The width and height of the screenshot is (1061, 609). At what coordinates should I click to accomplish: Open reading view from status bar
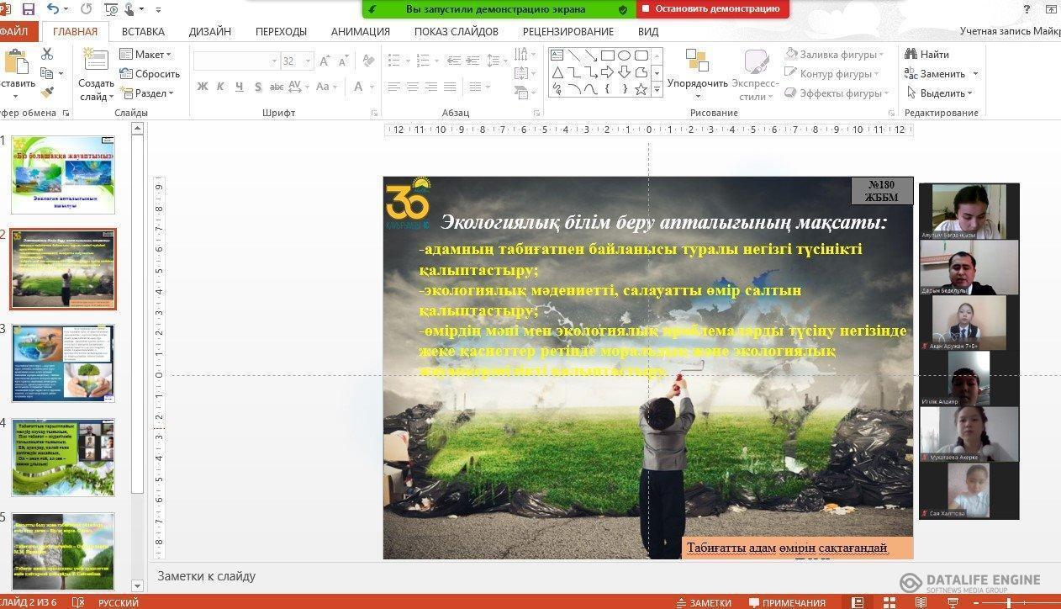(x=921, y=602)
